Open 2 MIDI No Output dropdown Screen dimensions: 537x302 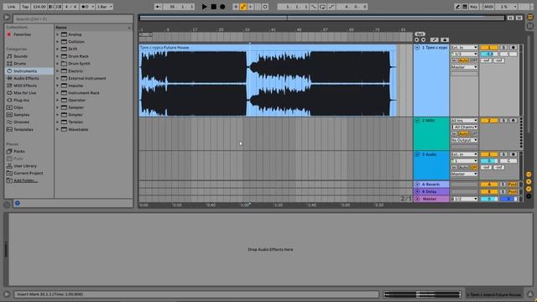(x=464, y=140)
